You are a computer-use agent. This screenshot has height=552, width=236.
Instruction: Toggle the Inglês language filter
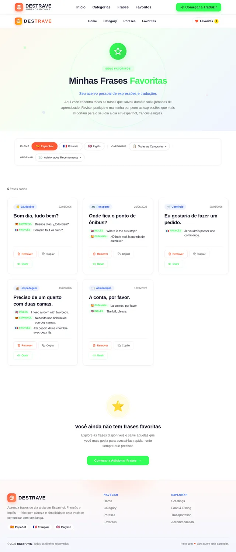pyautogui.click(x=94, y=146)
